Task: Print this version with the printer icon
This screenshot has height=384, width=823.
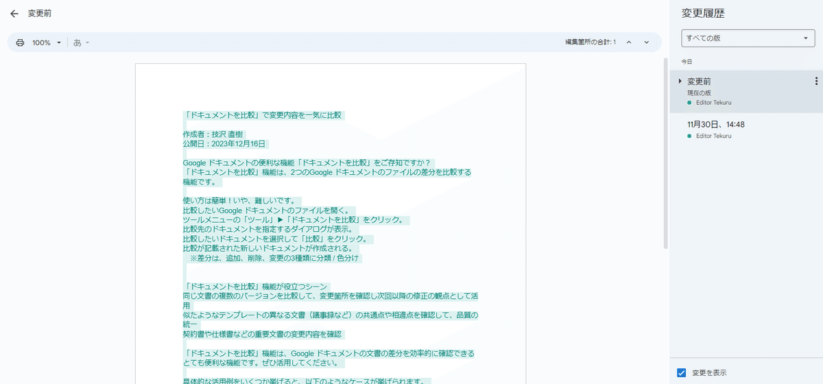Action: [20, 43]
